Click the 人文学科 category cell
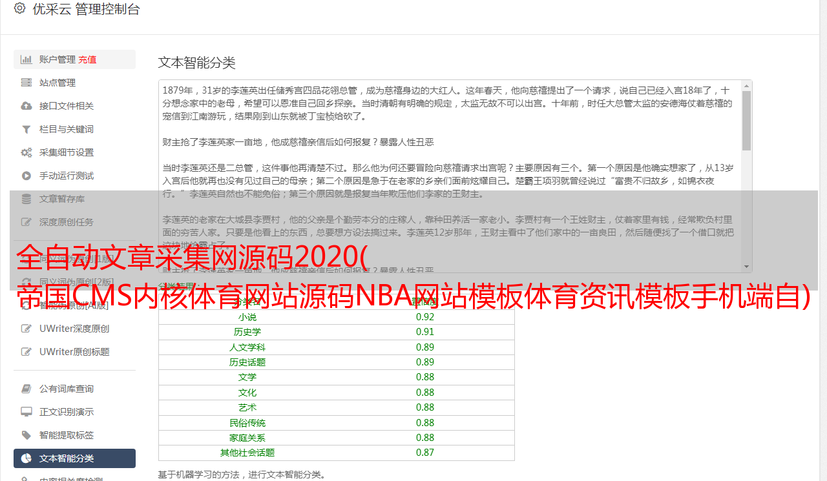The width and height of the screenshot is (827, 481). click(x=247, y=347)
